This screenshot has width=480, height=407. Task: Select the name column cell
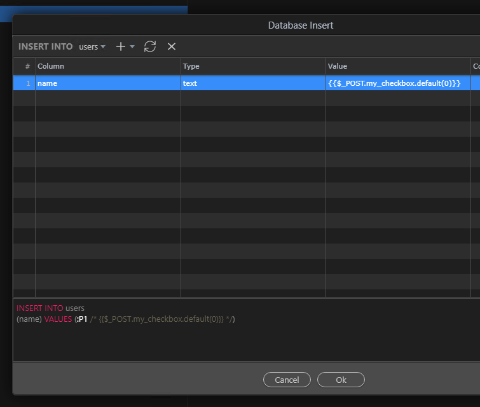[x=107, y=83]
